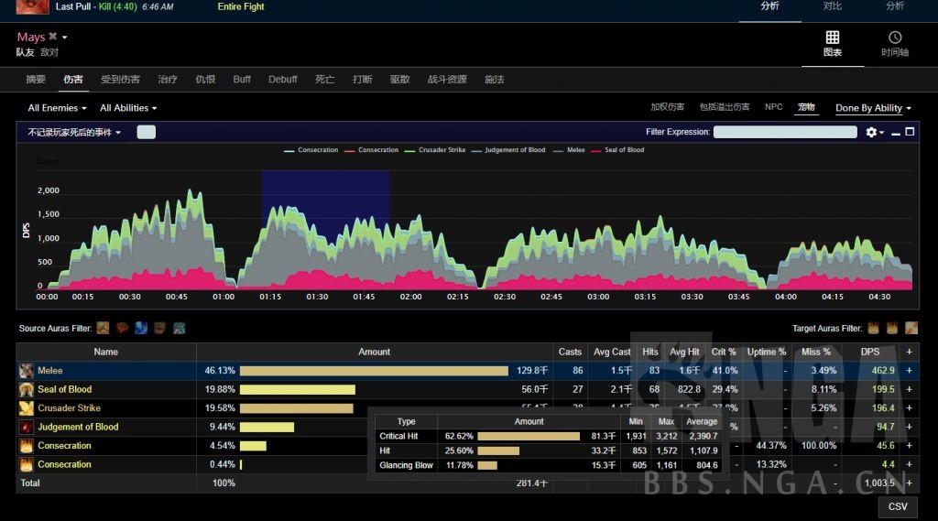
Task: Click the third blue source aura icon
Action: [x=140, y=328]
